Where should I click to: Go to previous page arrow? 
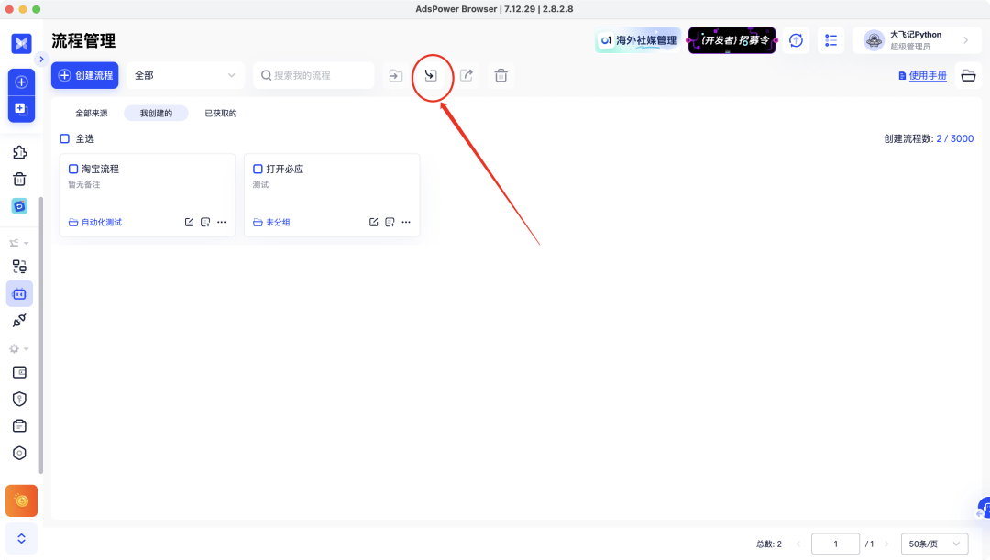[x=798, y=544]
